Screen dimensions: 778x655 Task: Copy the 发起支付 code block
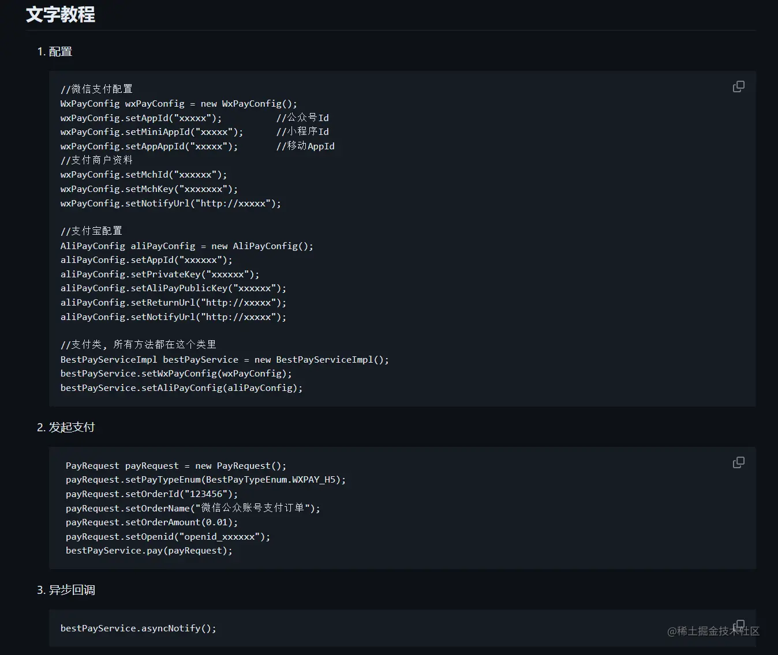tap(738, 462)
